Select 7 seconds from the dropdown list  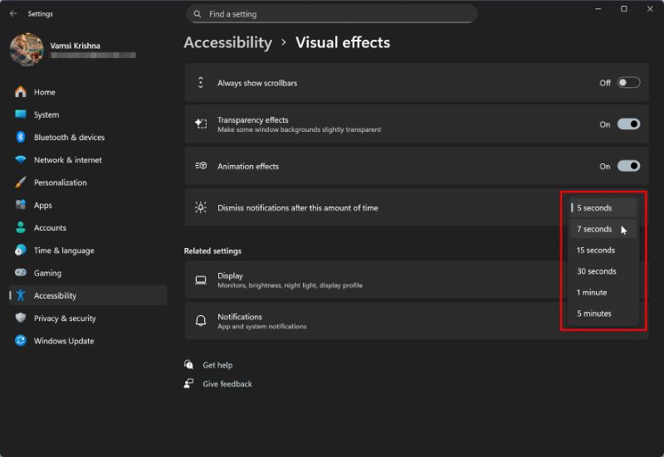coord(594,229)
